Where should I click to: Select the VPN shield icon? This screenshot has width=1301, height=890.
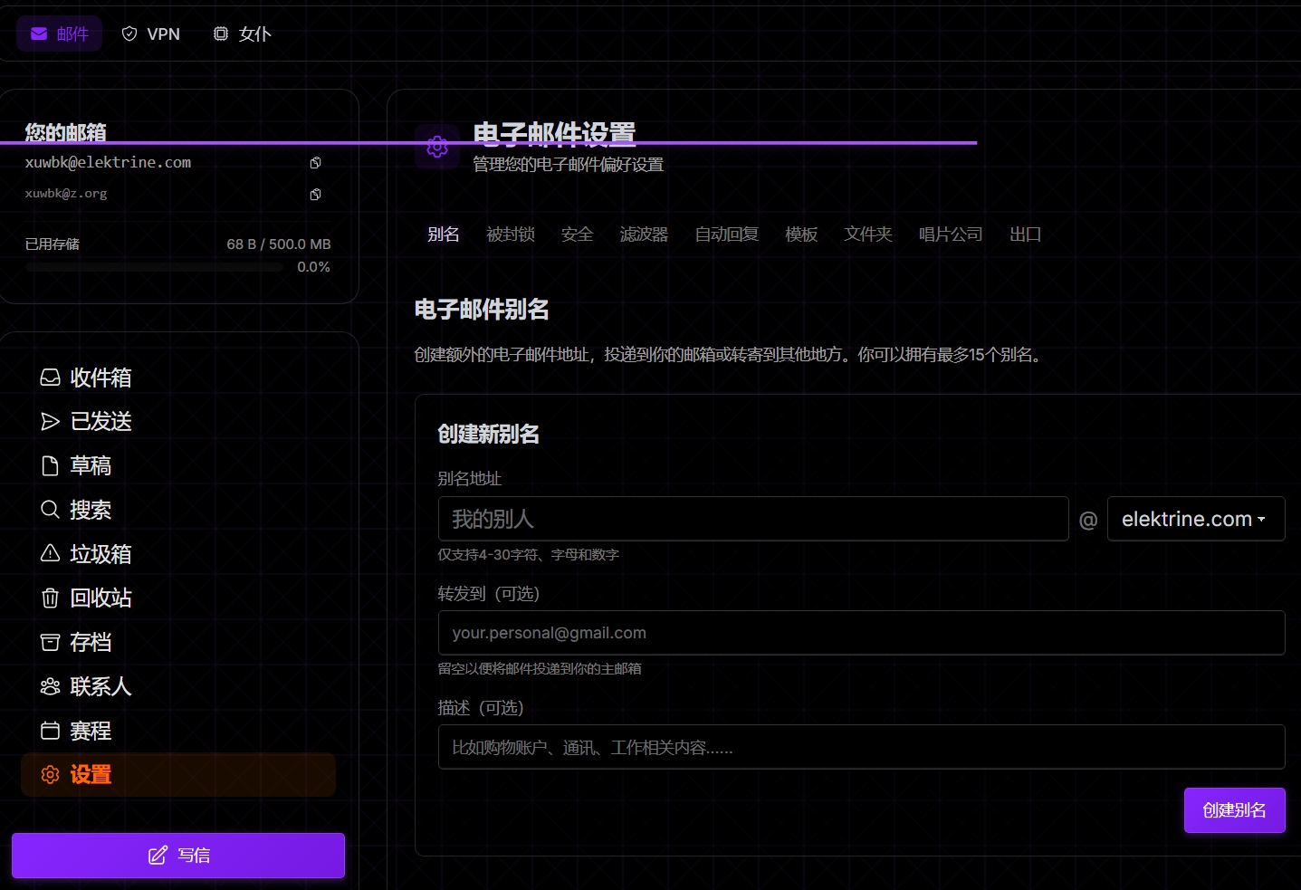128,33
